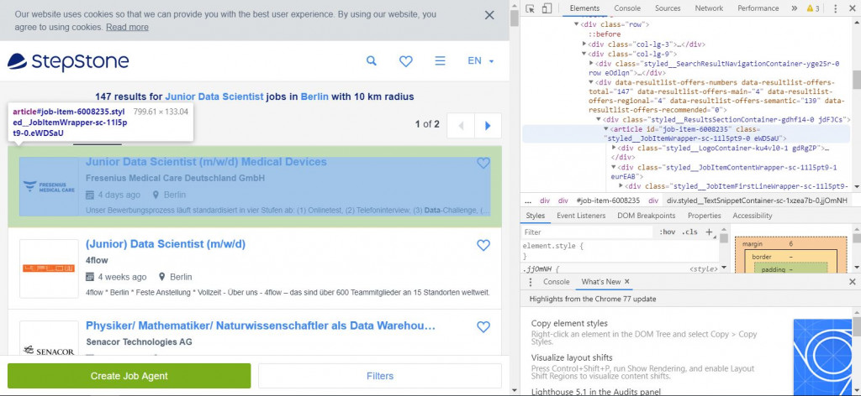Save the 4flow Data Scientist job with heart
861x396 pixels.
pos(483,245)
